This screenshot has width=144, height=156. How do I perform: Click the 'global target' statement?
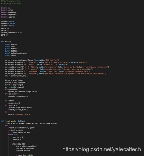(11, 55)
